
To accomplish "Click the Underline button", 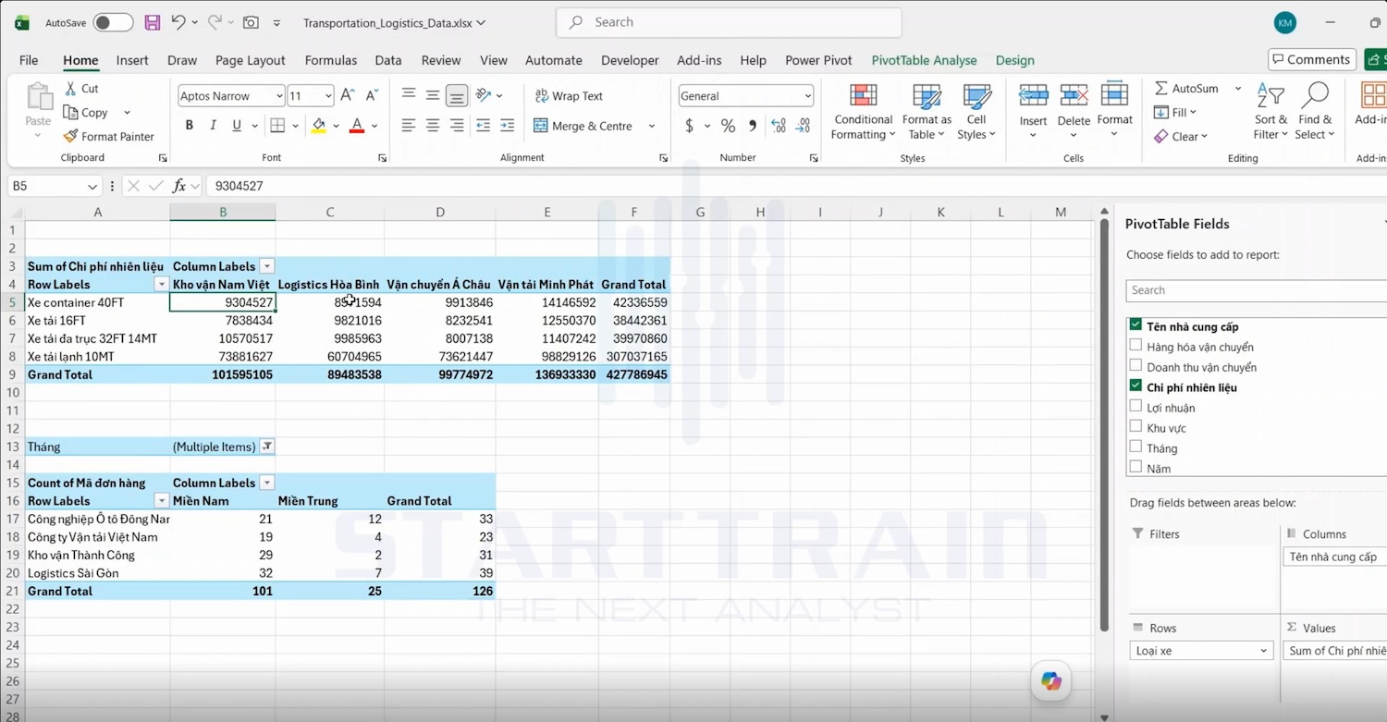I will click(237, 126).
